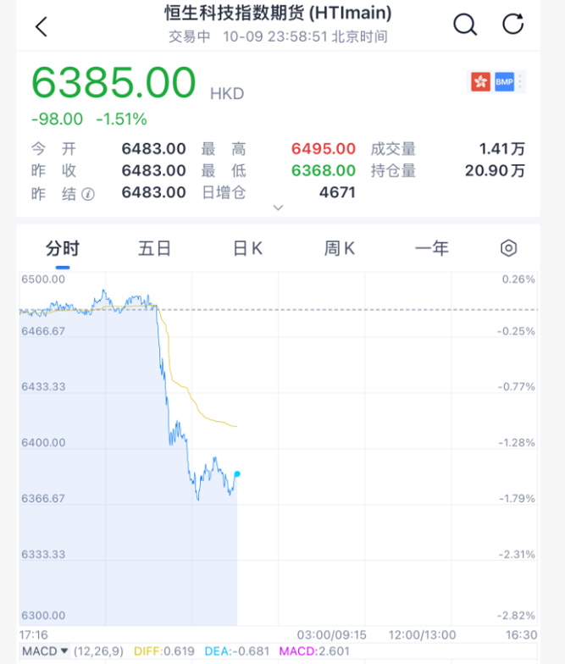Show the 周K weekly chart tab
Viewport: 565px width, 664px height.
340,248
